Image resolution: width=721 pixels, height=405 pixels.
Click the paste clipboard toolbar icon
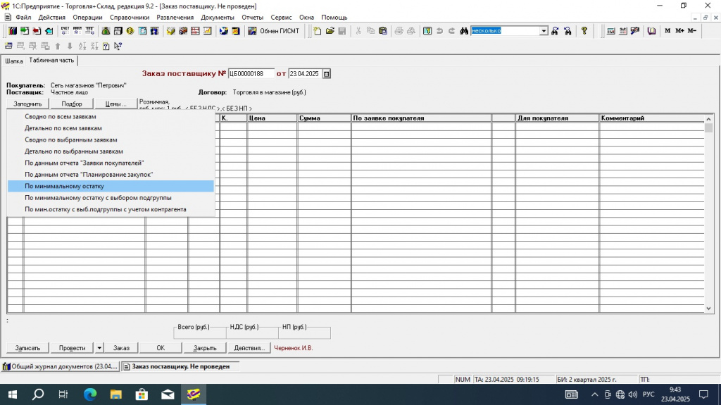click(x=382, y=31)
